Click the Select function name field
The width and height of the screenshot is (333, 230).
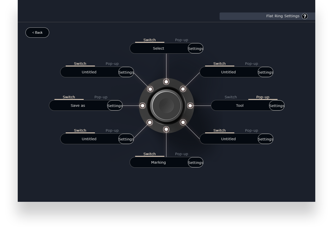click(159, 48)
